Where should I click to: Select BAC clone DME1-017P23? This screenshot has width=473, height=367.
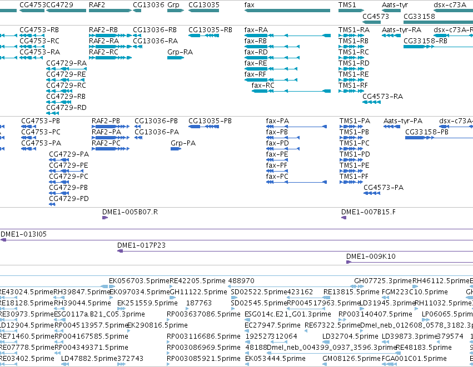tap(295, 252)
